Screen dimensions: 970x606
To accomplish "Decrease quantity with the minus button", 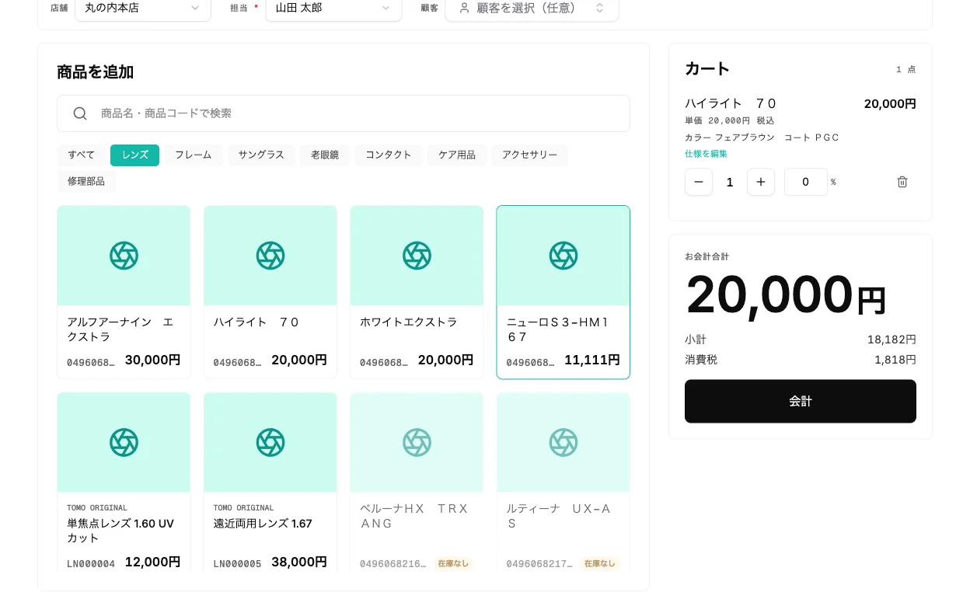I will tap(699, 182).
